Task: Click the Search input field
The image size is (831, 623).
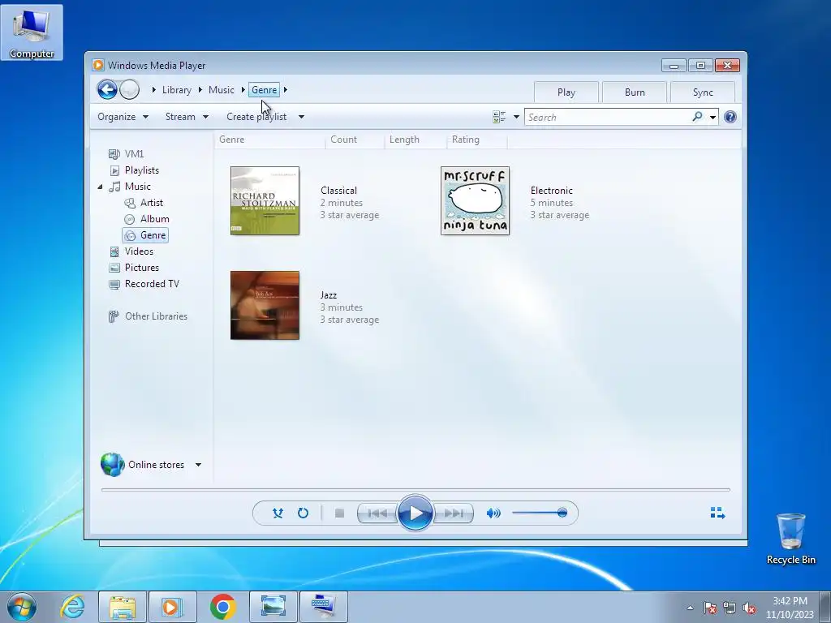Action: [608, 117]
